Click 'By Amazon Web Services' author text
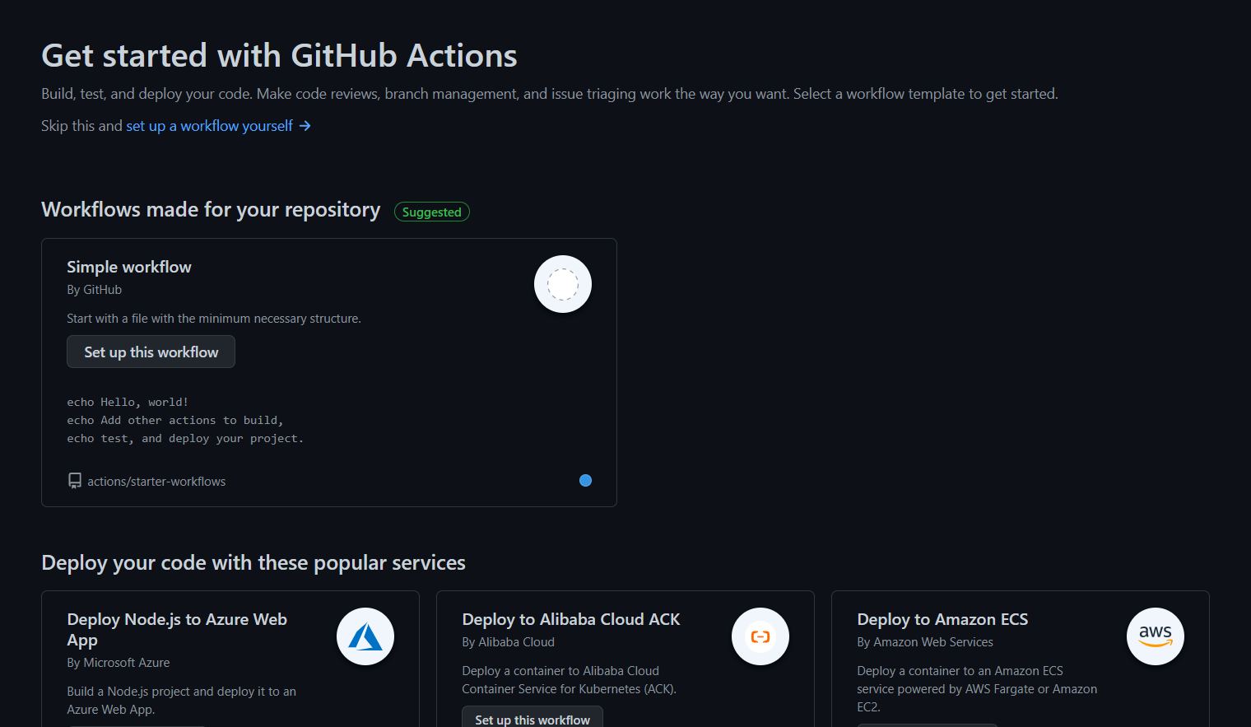 point(925,642)
